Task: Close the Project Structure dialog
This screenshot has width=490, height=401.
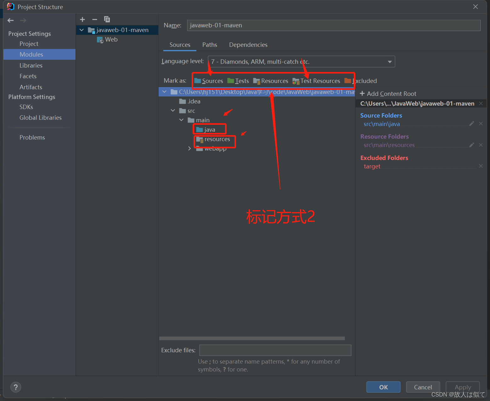Action: click(x=476, y=7)
